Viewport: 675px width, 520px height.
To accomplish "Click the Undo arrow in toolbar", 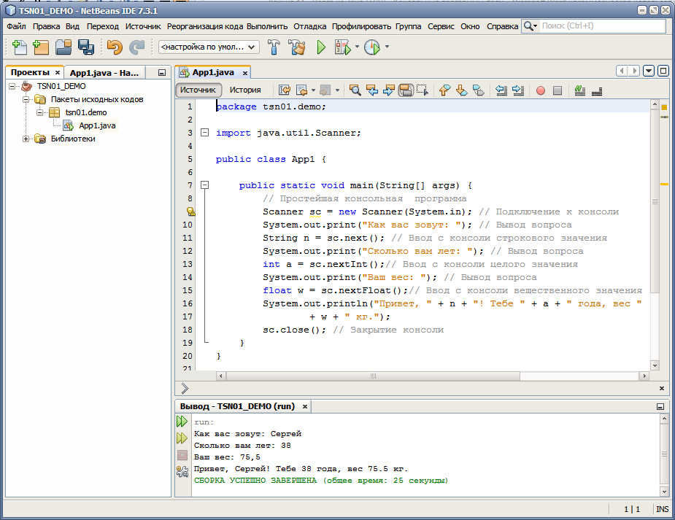I will 115,47.
